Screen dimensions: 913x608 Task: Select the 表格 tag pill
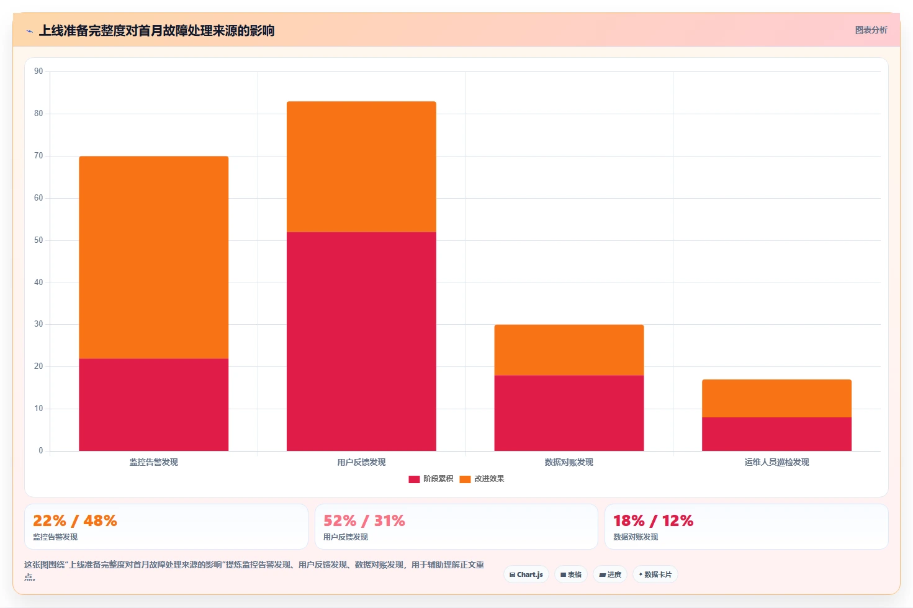point(571,574)
